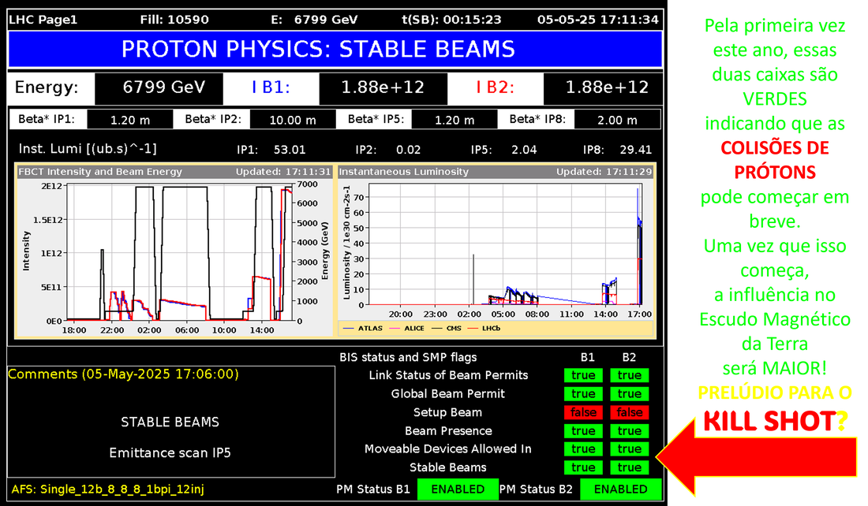This screenshot has width=868, height=506.
Task: Click the ENABLED box for PM Status B1
Action: click(x=458, y=489)
